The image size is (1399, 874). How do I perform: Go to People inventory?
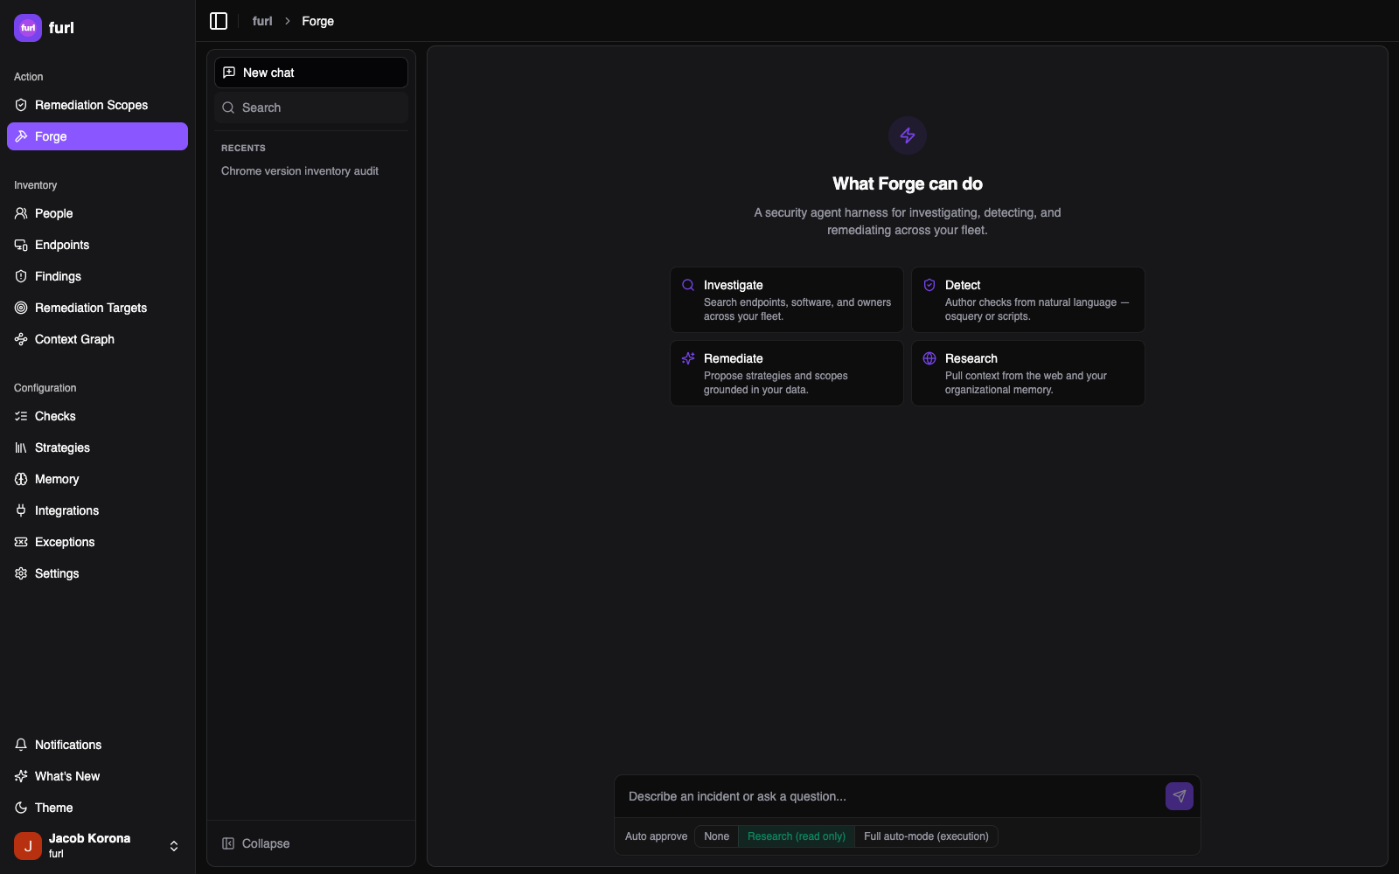point(97,213)
